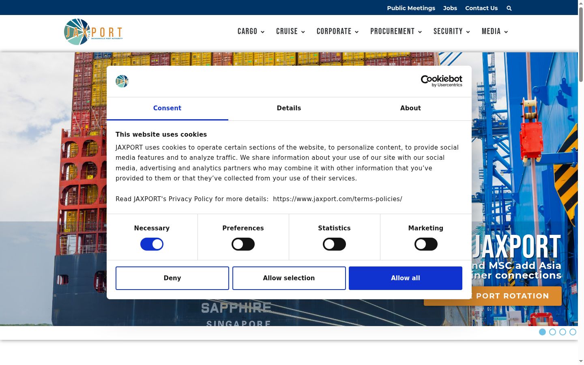Click the Cookiebot by Usercentrics logo

pos(442,81)
